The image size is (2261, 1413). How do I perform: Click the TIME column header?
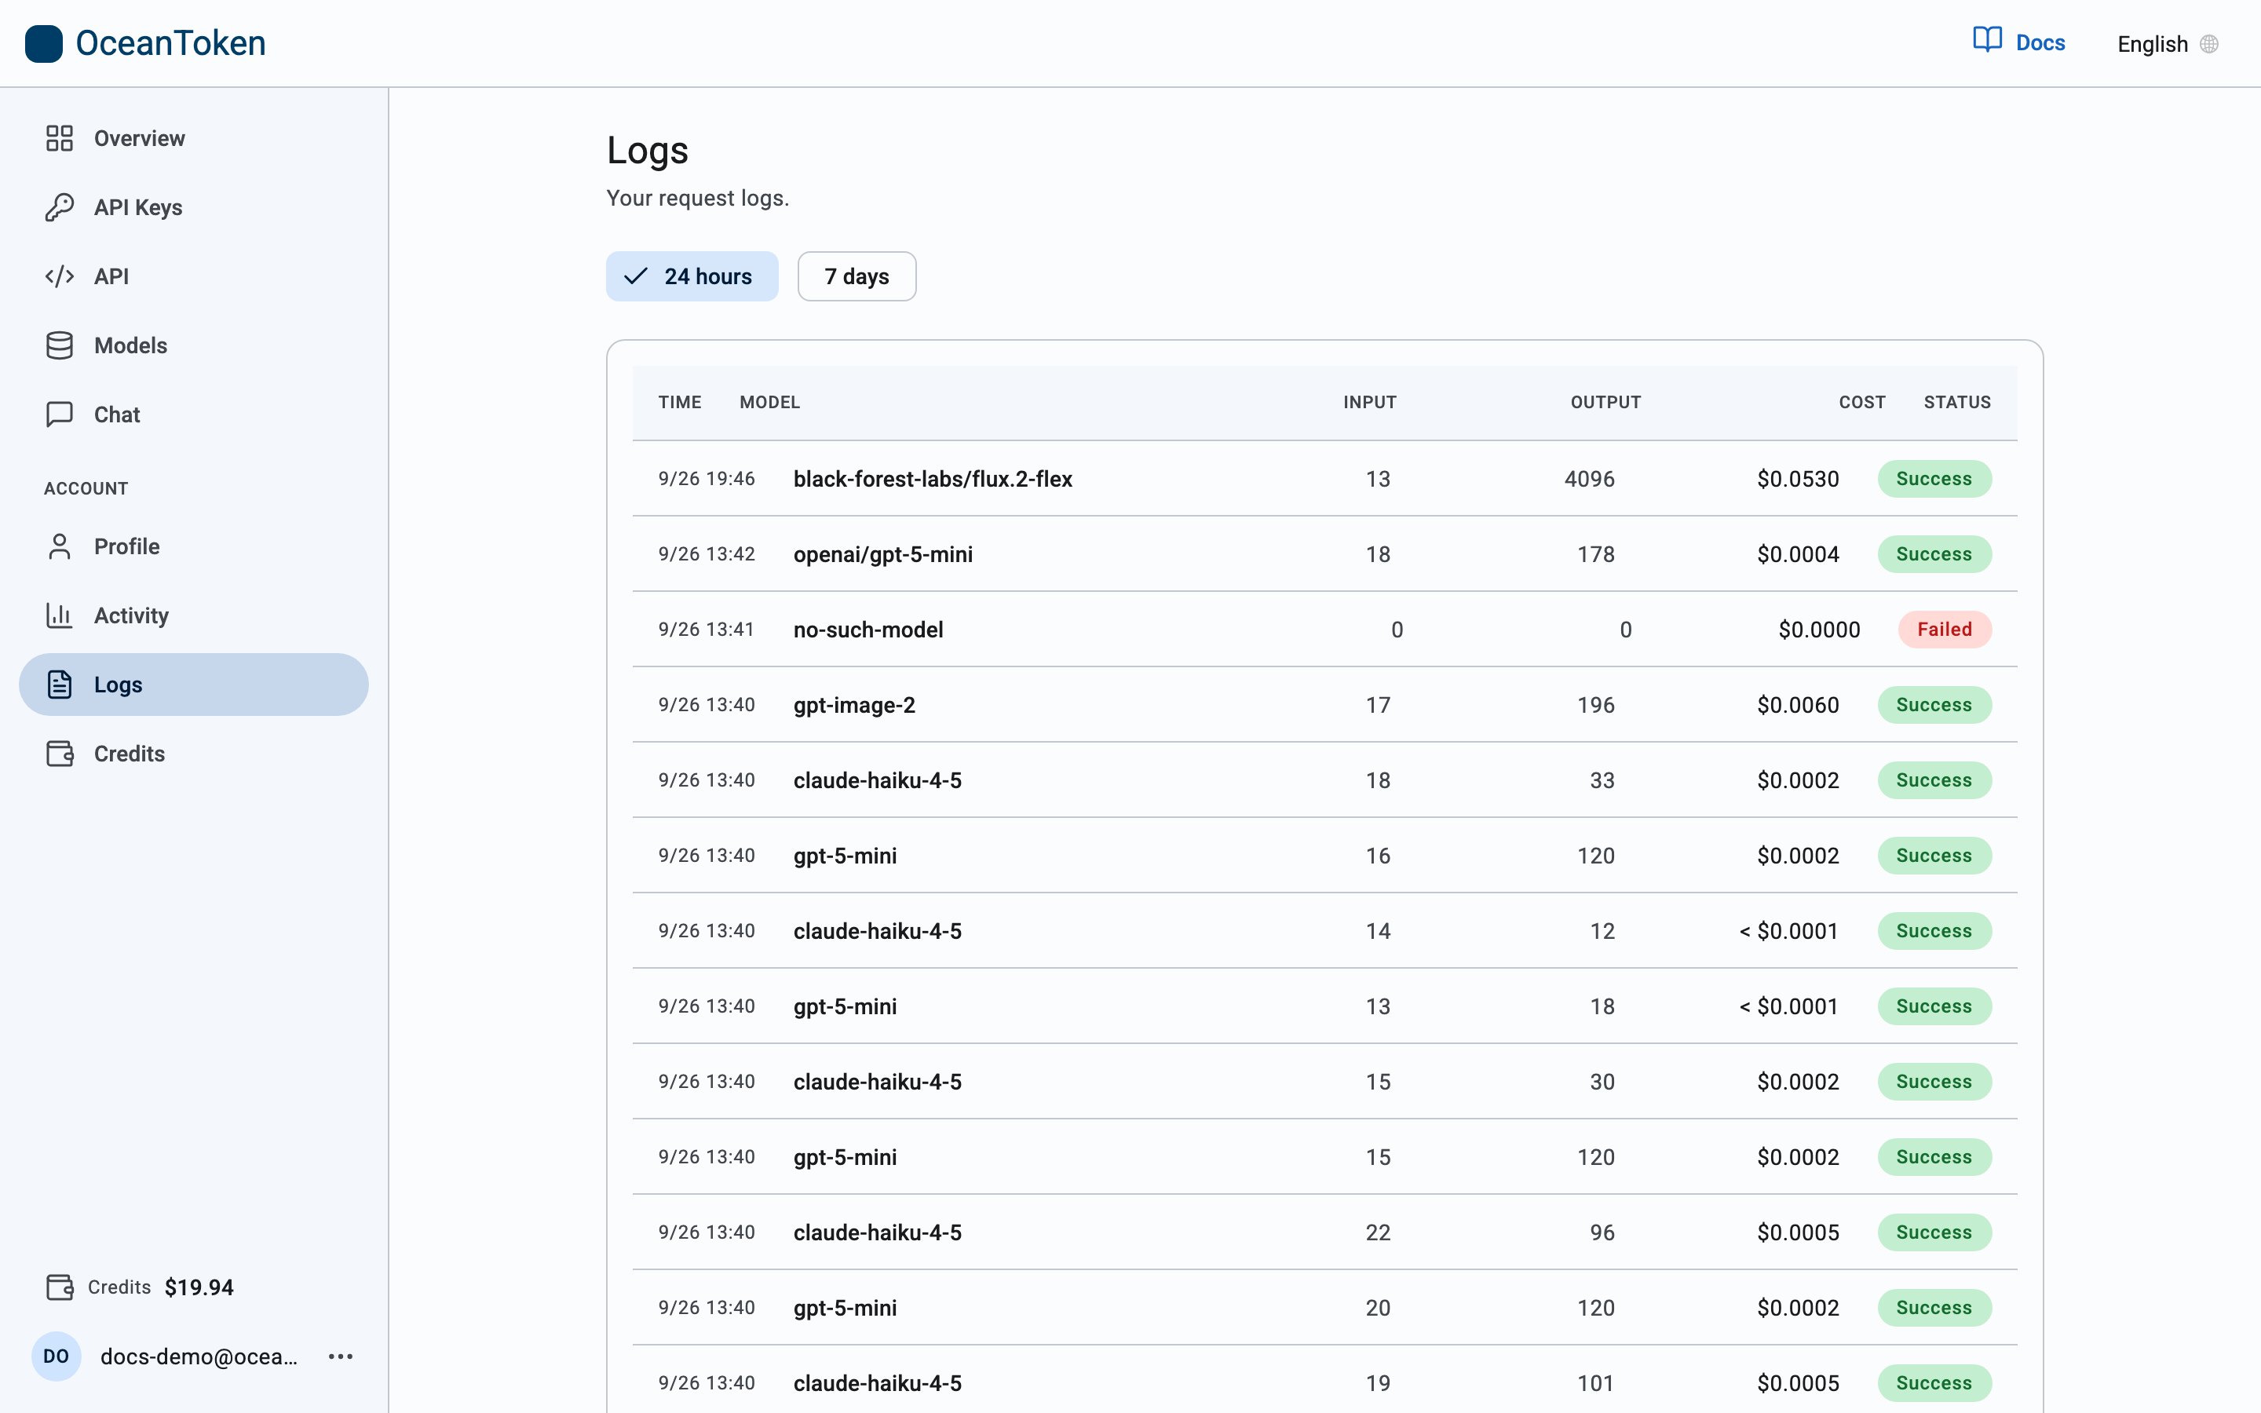[679, 402]
